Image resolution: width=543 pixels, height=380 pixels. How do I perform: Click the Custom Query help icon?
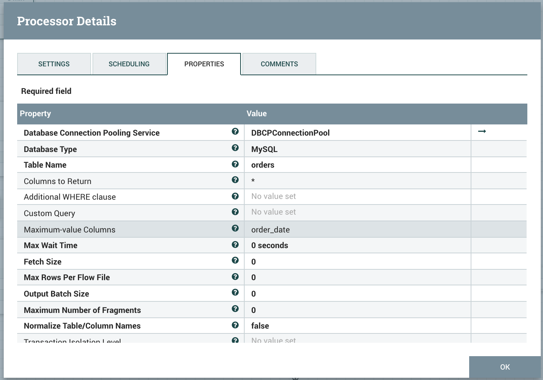[235, 212]
